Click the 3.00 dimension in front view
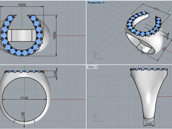The image size is (172, 129). pyautogui.click(x=55, y=74)
